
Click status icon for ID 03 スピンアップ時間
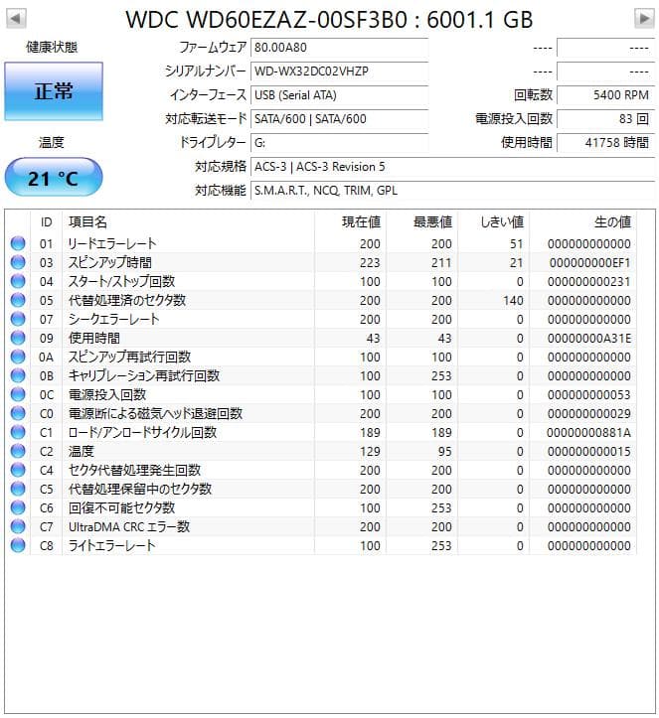coord(18,262)
